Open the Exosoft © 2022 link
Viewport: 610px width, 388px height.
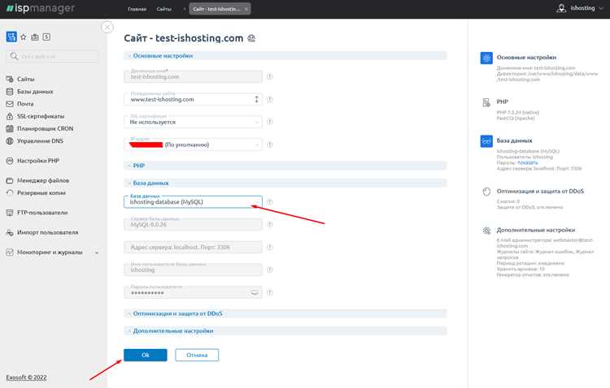click(27, 377)
